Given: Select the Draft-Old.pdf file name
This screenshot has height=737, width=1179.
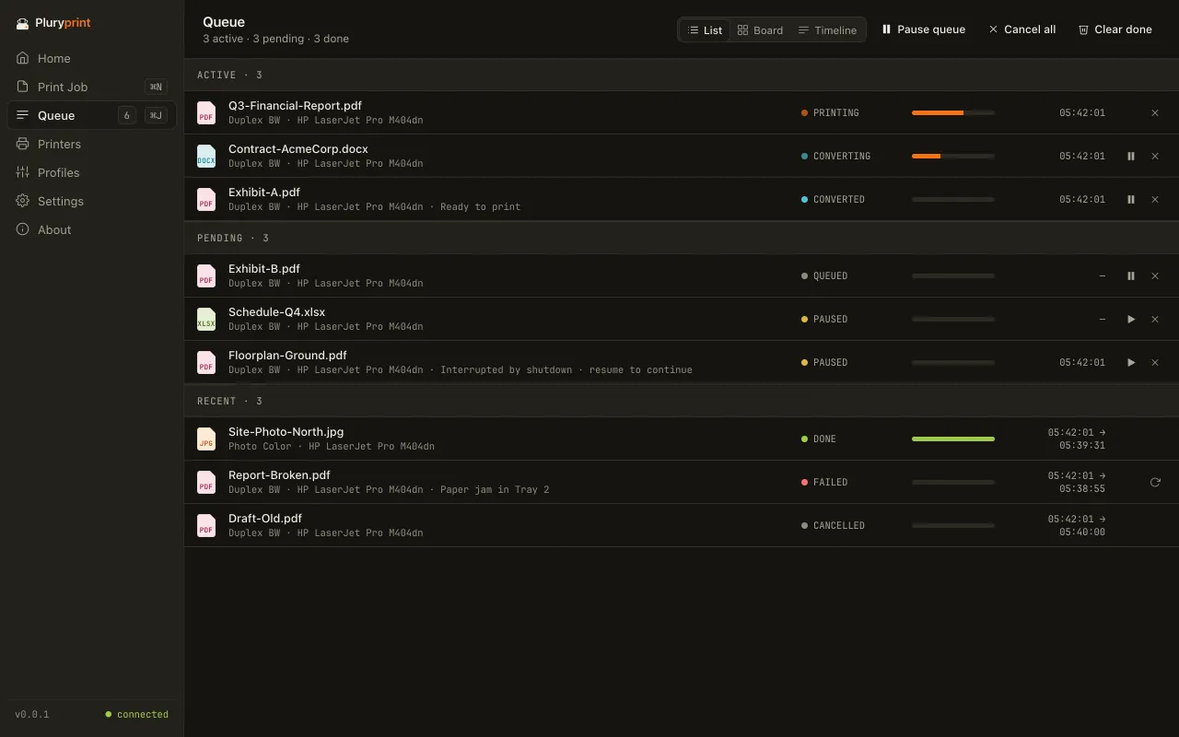Looking at the screenshot, I should tap(265, 518).
